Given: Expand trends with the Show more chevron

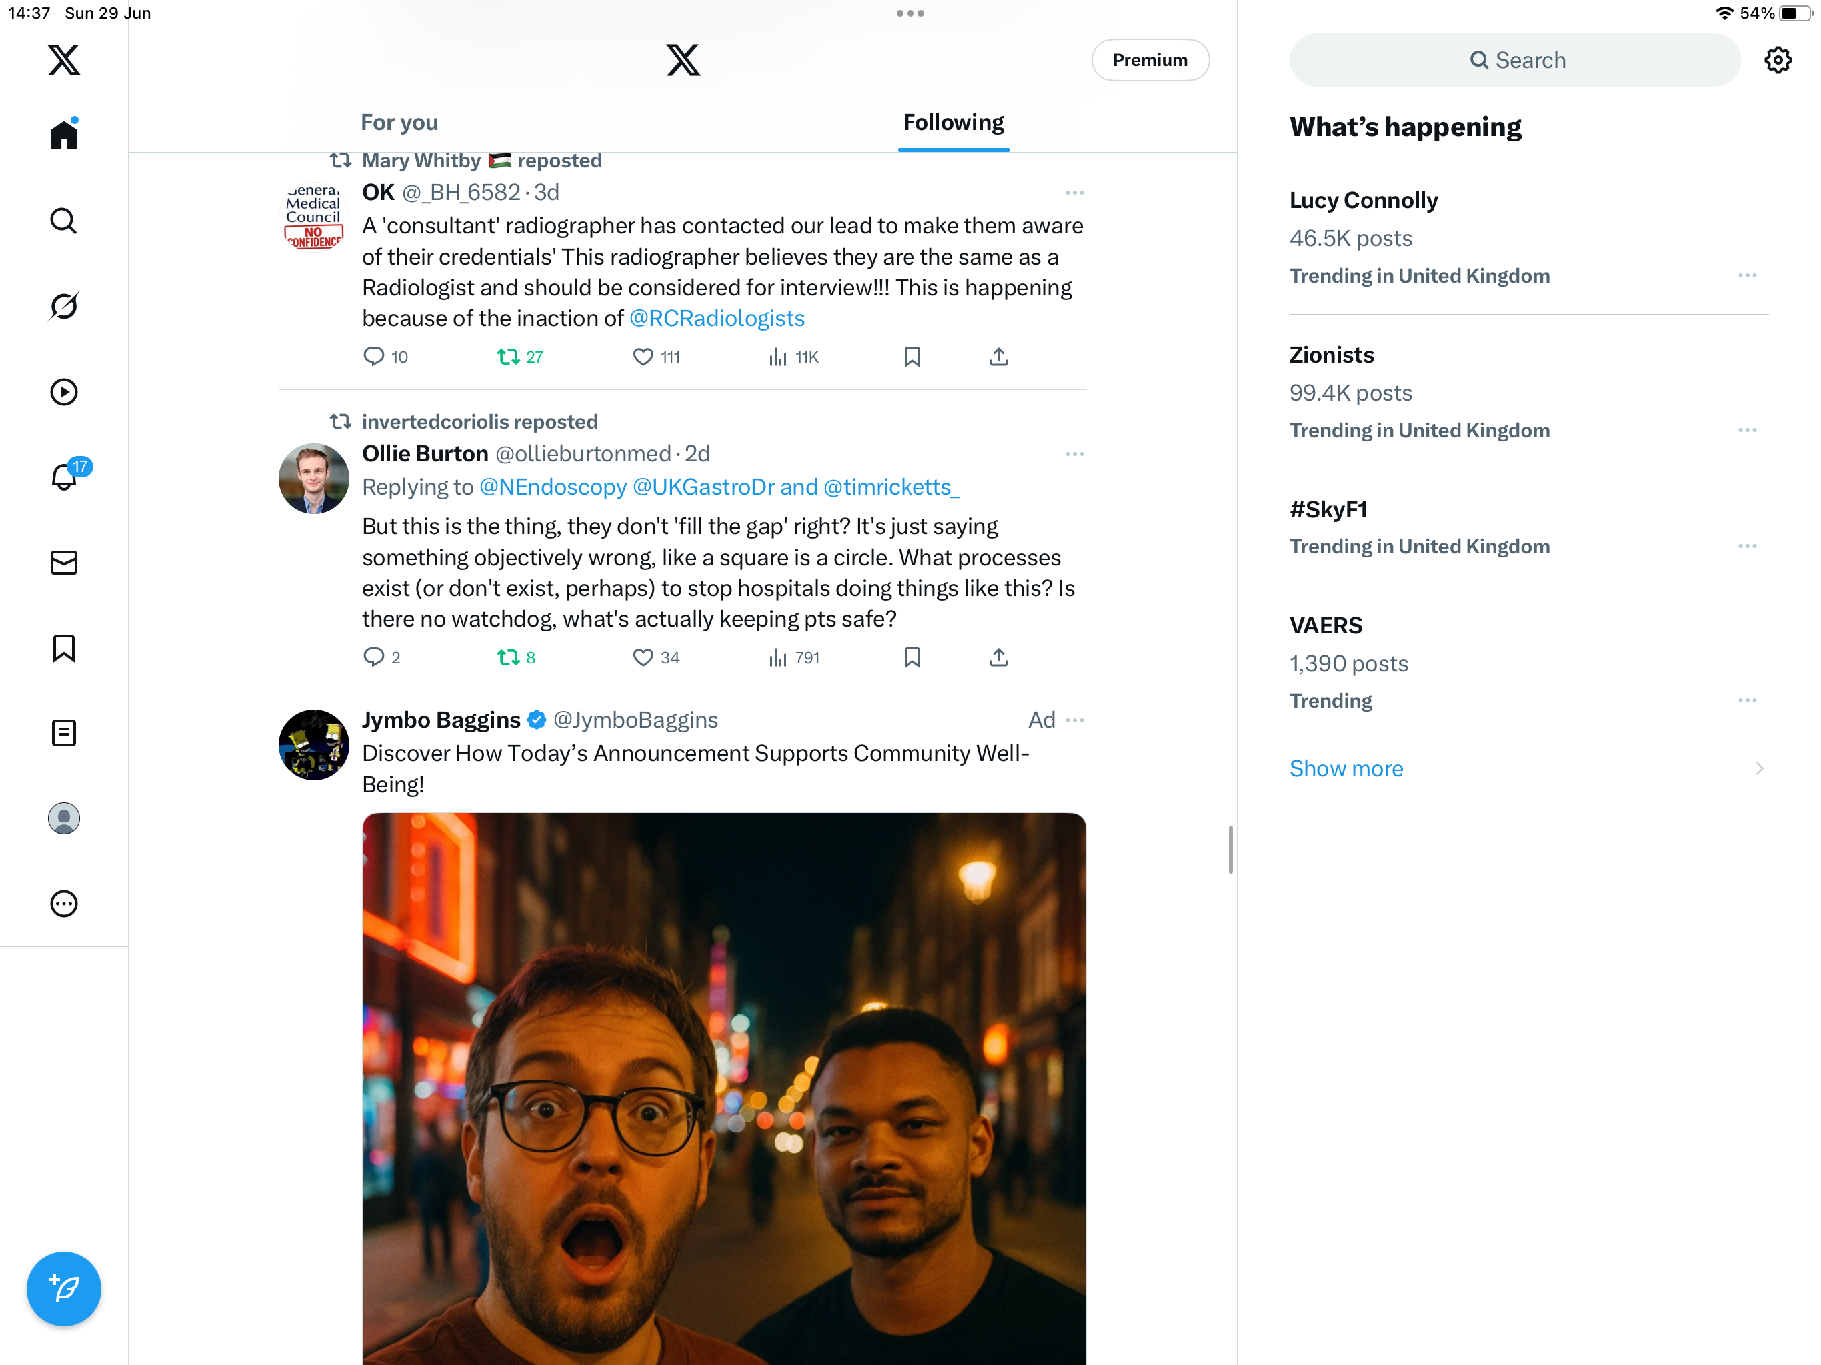Looking at the screenshot, I should pyautogui.click(x=1759, y=769).
